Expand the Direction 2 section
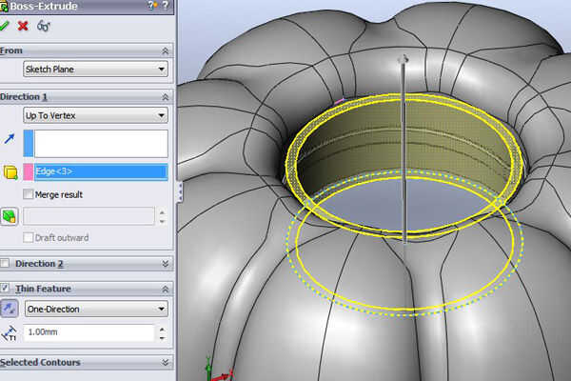 (165, 264)
